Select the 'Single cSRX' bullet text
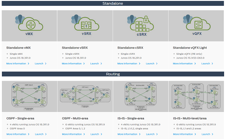 tap(128, 54)
